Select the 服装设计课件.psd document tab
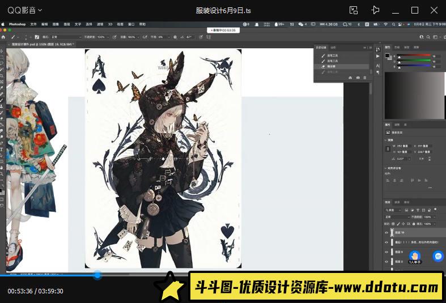Viewport: 446px width, 303px height. pyautogui.click(x=42, y=44)
